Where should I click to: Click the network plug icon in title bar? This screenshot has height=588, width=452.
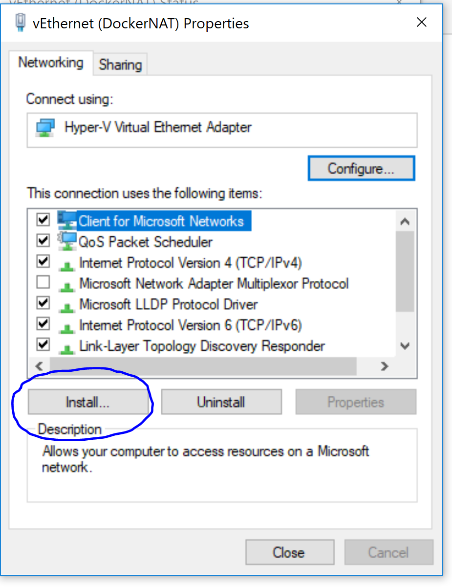[20, 22]
